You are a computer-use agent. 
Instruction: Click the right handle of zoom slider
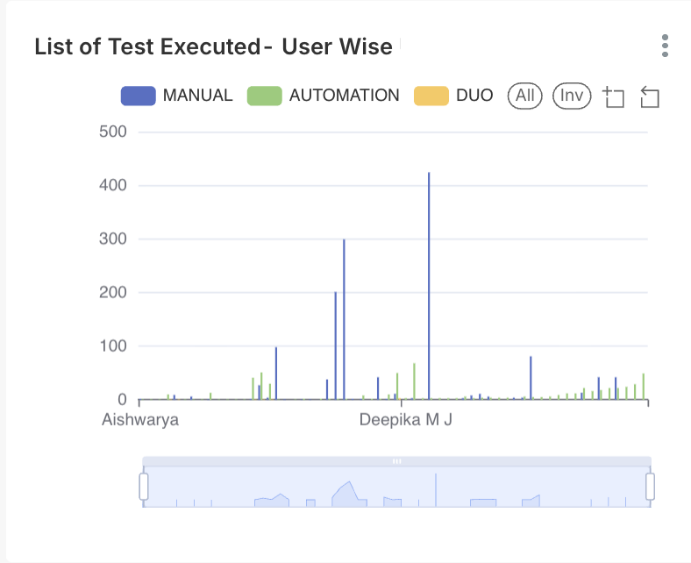click(651, 486)
